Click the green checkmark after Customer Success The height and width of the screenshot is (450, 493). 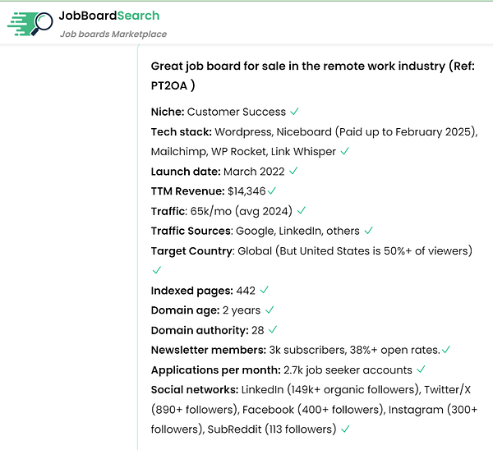[294, 111]
